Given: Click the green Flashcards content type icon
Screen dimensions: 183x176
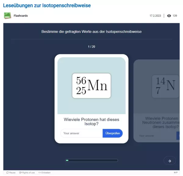Looking at the screenshot, I should coord(7,16).
